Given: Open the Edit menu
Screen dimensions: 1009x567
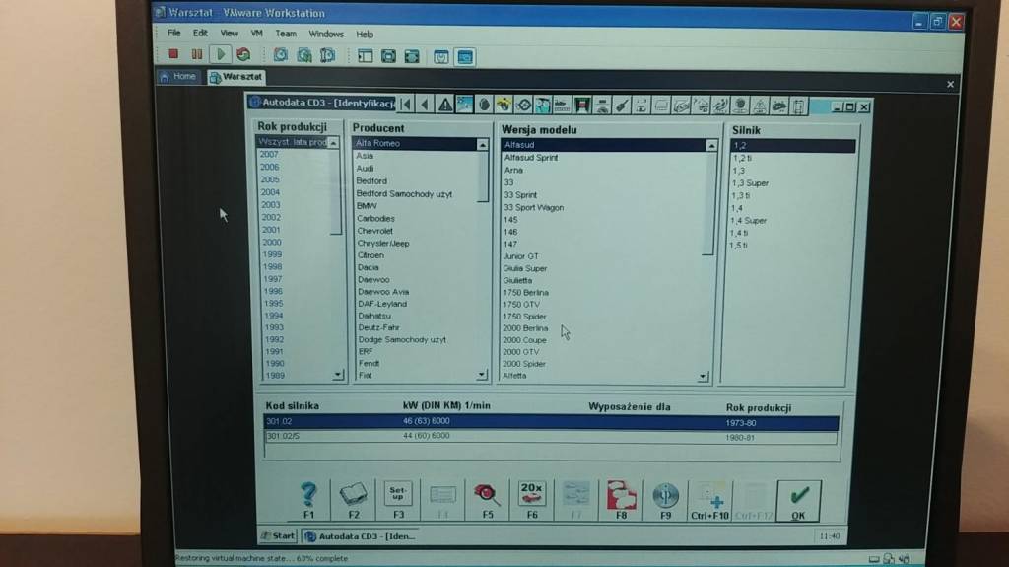Looking at the screenshot, I should point(200,33).
